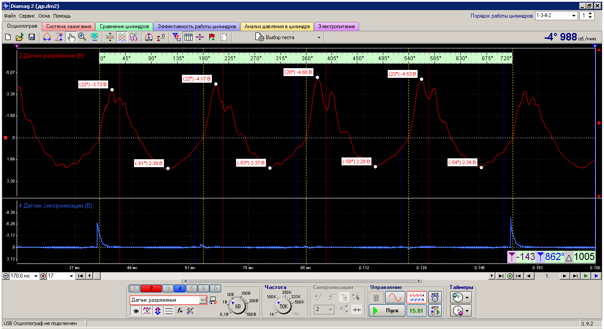This screenshot has width=604, height=329.
Task: Open the 170.0 мс time scale dropdown
Action: [36, 276]
